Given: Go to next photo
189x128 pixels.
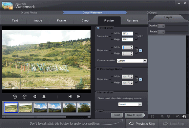Looking at the screenshot, I should (79, 97).
